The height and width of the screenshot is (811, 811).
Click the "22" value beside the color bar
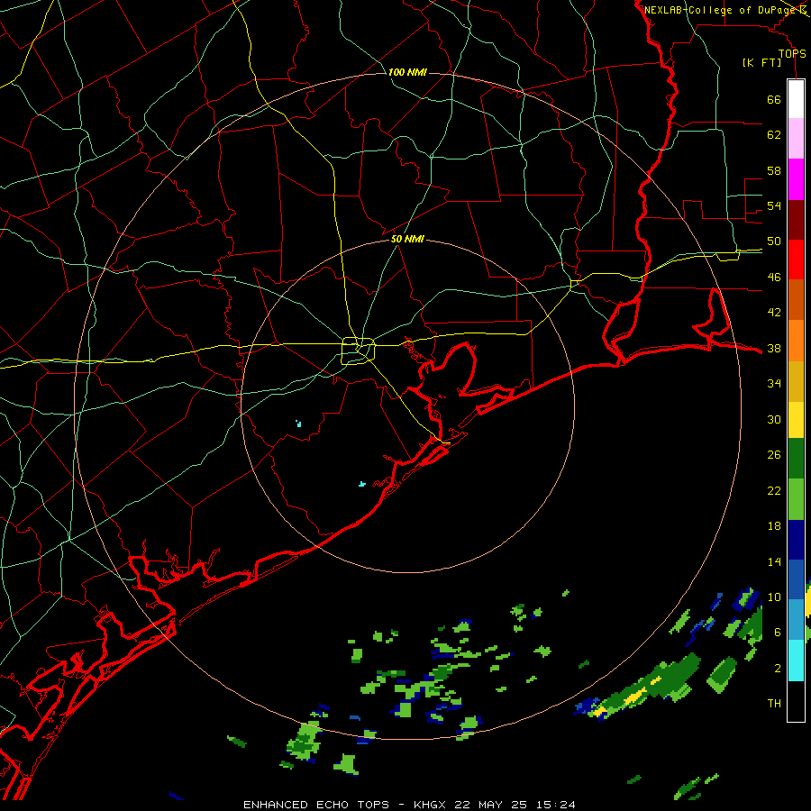coord(774,490)
